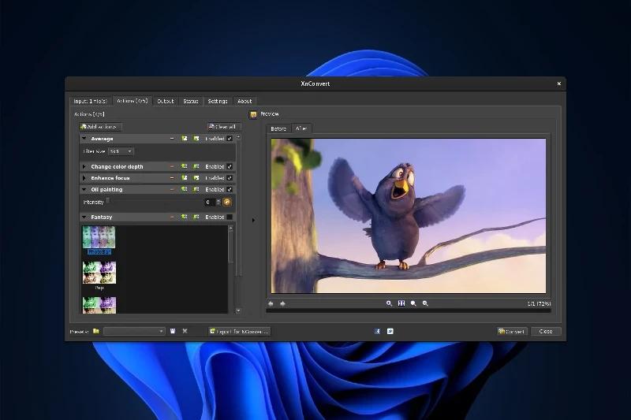
Task: Save preset with the floppy icon
Action: coord(173,331)
